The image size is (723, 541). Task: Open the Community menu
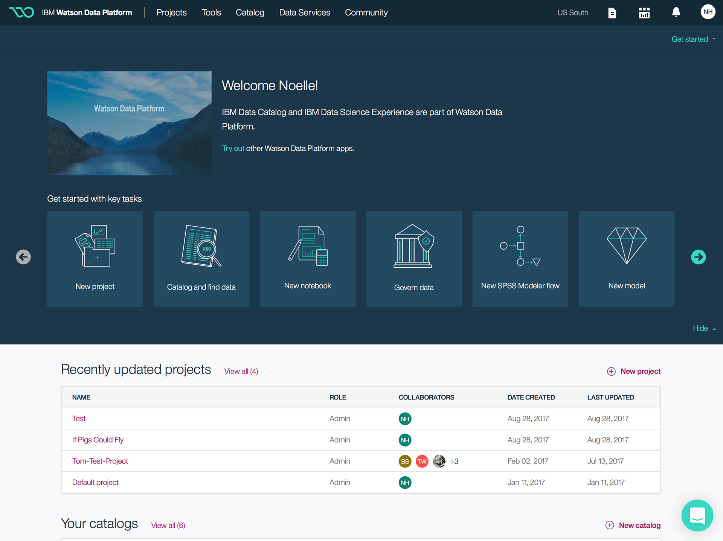pos(366,12)
